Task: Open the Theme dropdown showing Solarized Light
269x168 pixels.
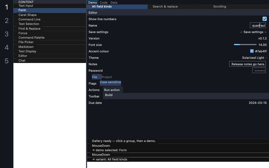Action: pos(254,58)
